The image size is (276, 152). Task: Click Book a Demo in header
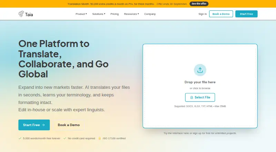tap(221, 14)
